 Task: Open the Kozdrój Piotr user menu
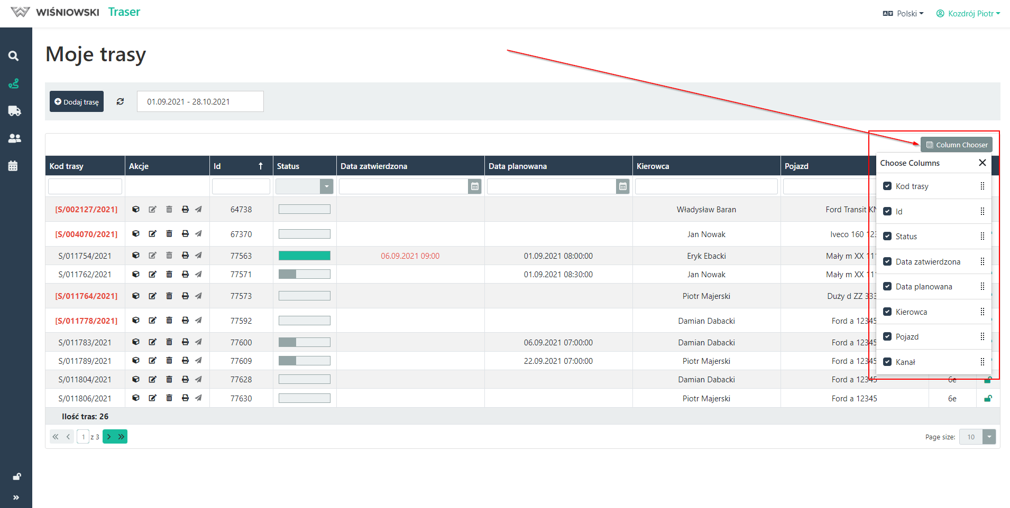coord(968,14)
